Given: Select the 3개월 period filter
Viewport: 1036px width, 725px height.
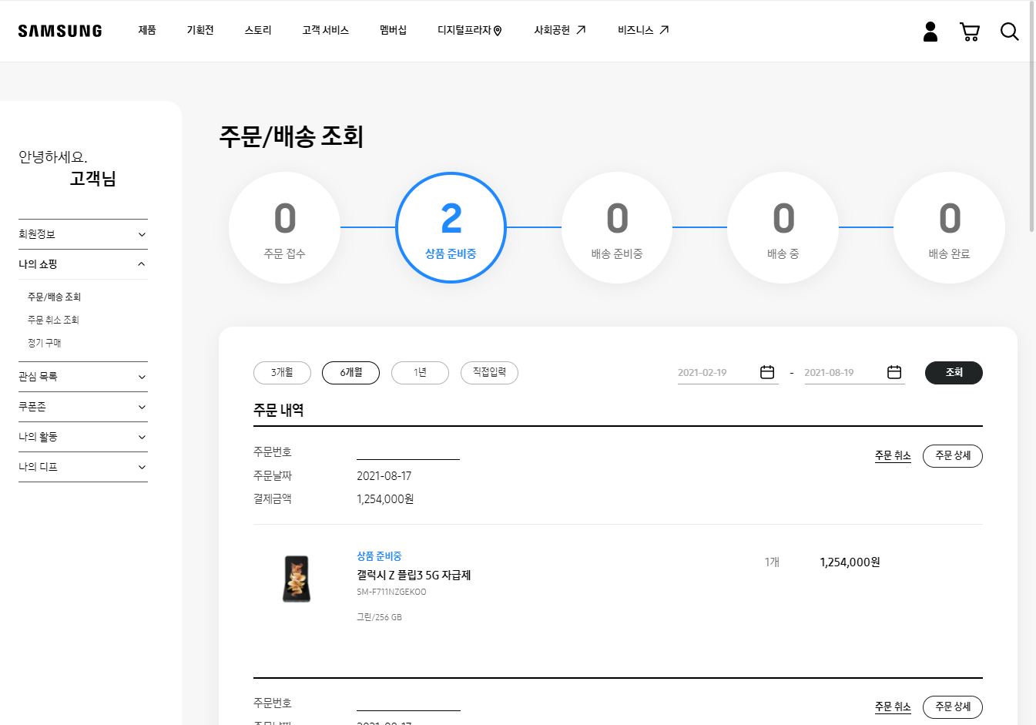Looking at the screenshot, I should pyautogui.click(x=282, y=373).
